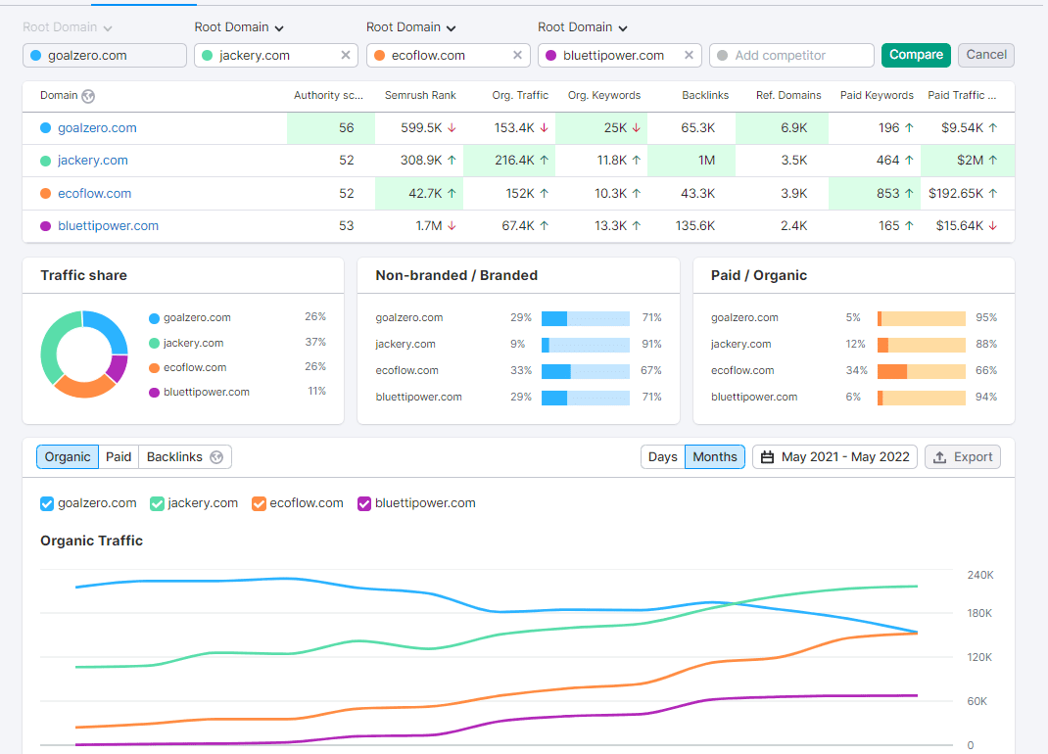Sort by Paid Keywords column header
The width and height of the screenshot is (1048, 754).
pyautogui.click(x=877, y=96)
